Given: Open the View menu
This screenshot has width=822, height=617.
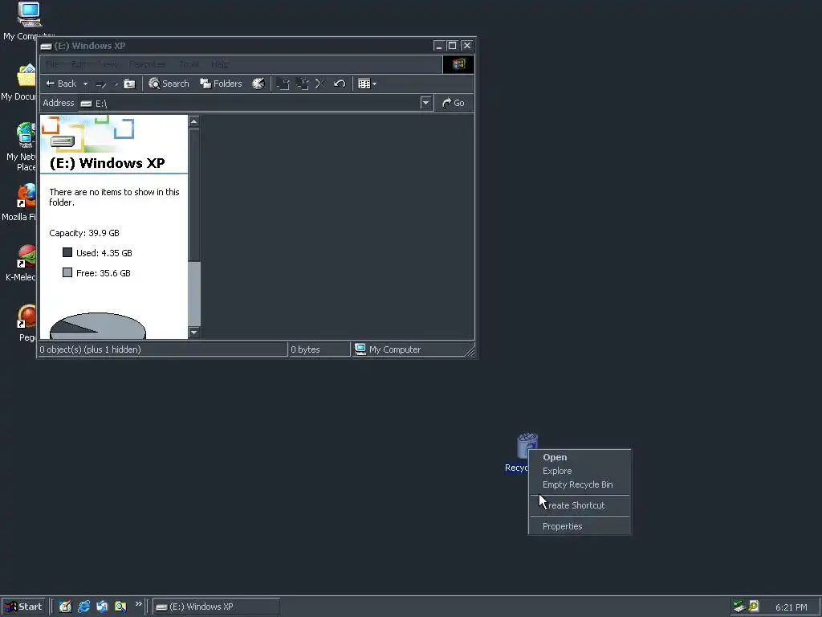Looking at the screenshot, I should pyautogui.click(x=108, y=64).
